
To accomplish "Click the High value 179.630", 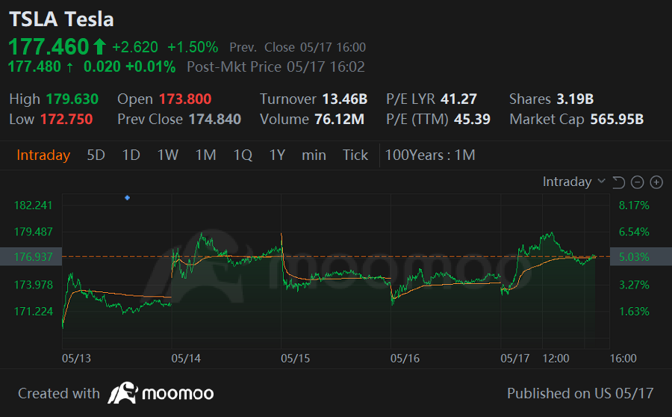I will 72,99.
